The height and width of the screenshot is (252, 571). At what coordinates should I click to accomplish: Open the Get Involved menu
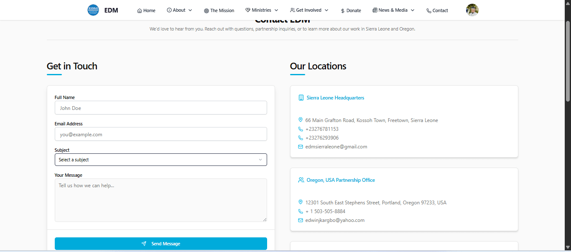(309, 10)
